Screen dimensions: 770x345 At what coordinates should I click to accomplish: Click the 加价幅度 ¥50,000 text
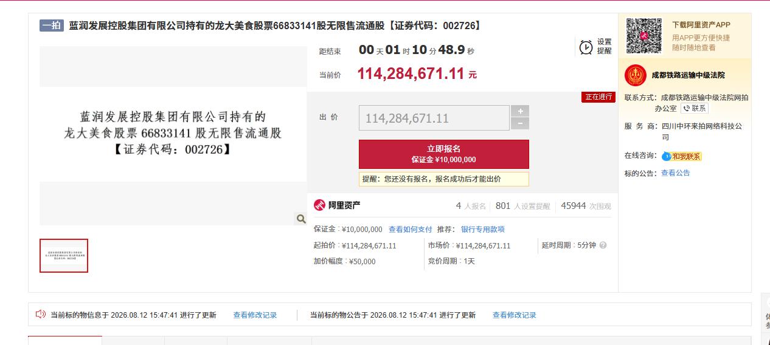(x=345, y=261)
